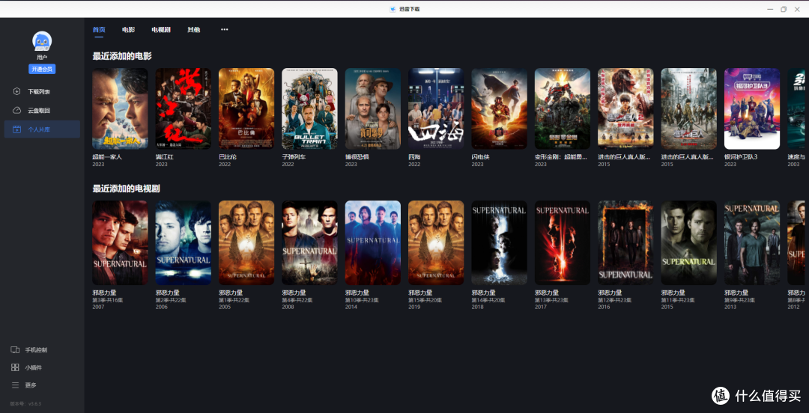
Task: Open the 2023 movie poster between 子弹列车 and 四海
Action: [x=372, y=108]
